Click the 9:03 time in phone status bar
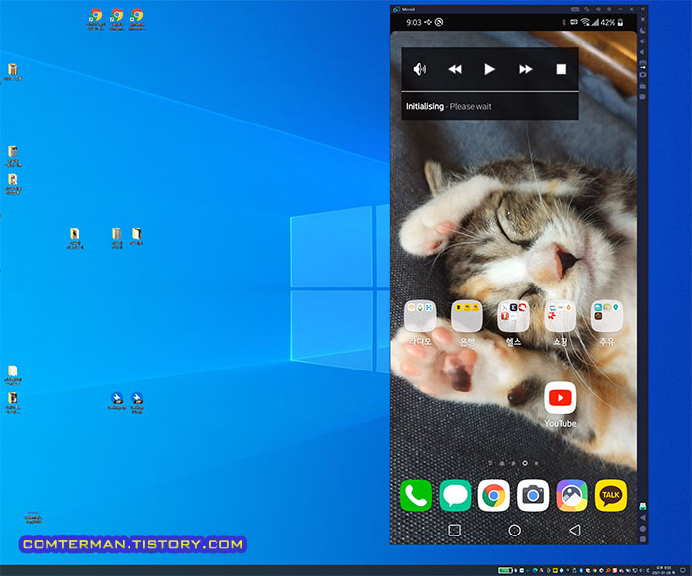The height and width of the screenshot is (576, 692). pos(414,22)
